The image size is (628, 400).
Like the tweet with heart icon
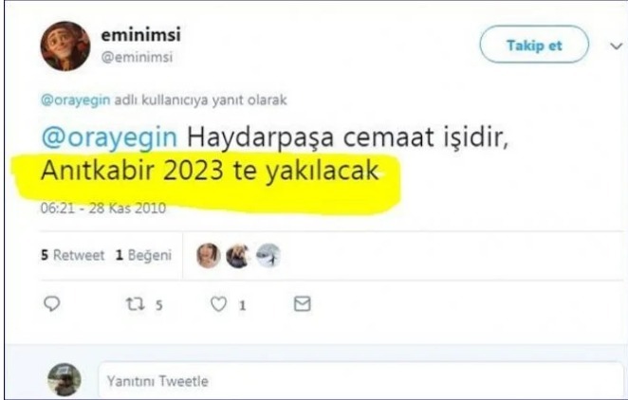tap(219, 304)
